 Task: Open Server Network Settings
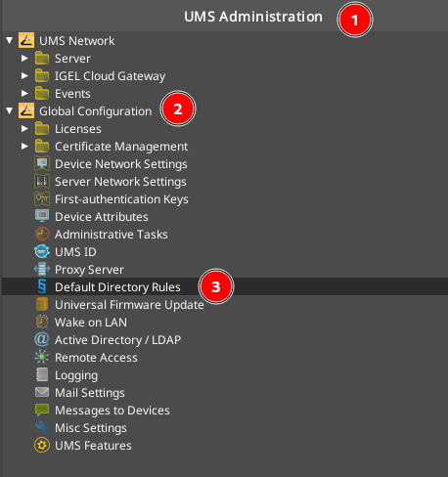click(x=120, y=182)
